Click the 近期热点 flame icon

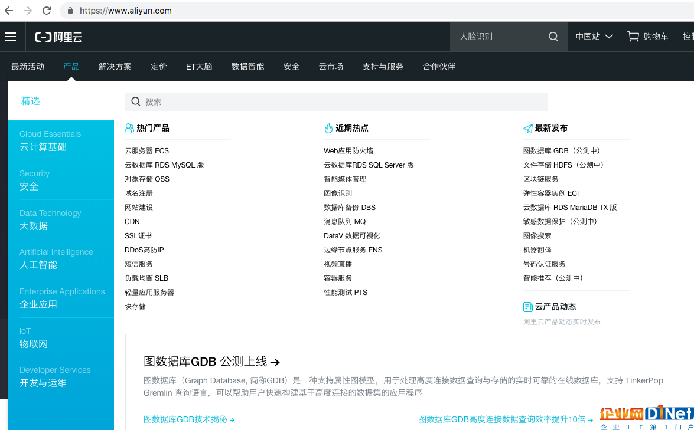click(328, 128)
